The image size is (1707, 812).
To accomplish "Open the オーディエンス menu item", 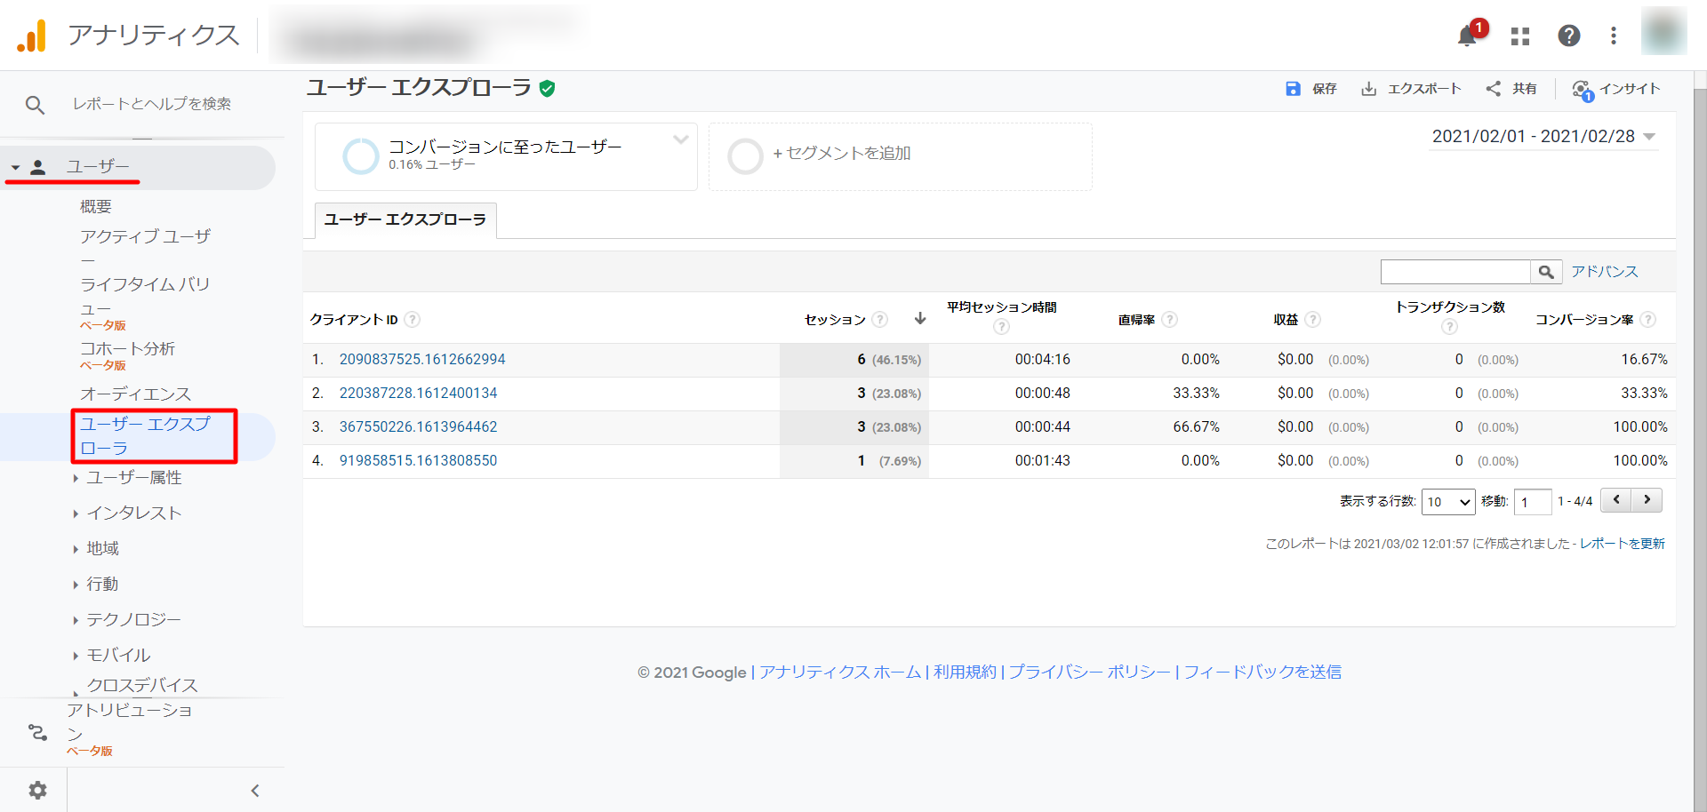I will (x=135, y=394).
